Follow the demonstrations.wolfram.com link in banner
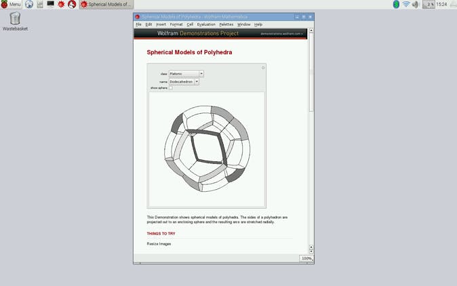This screenshot has width=457, height=286. coord(281,34)
